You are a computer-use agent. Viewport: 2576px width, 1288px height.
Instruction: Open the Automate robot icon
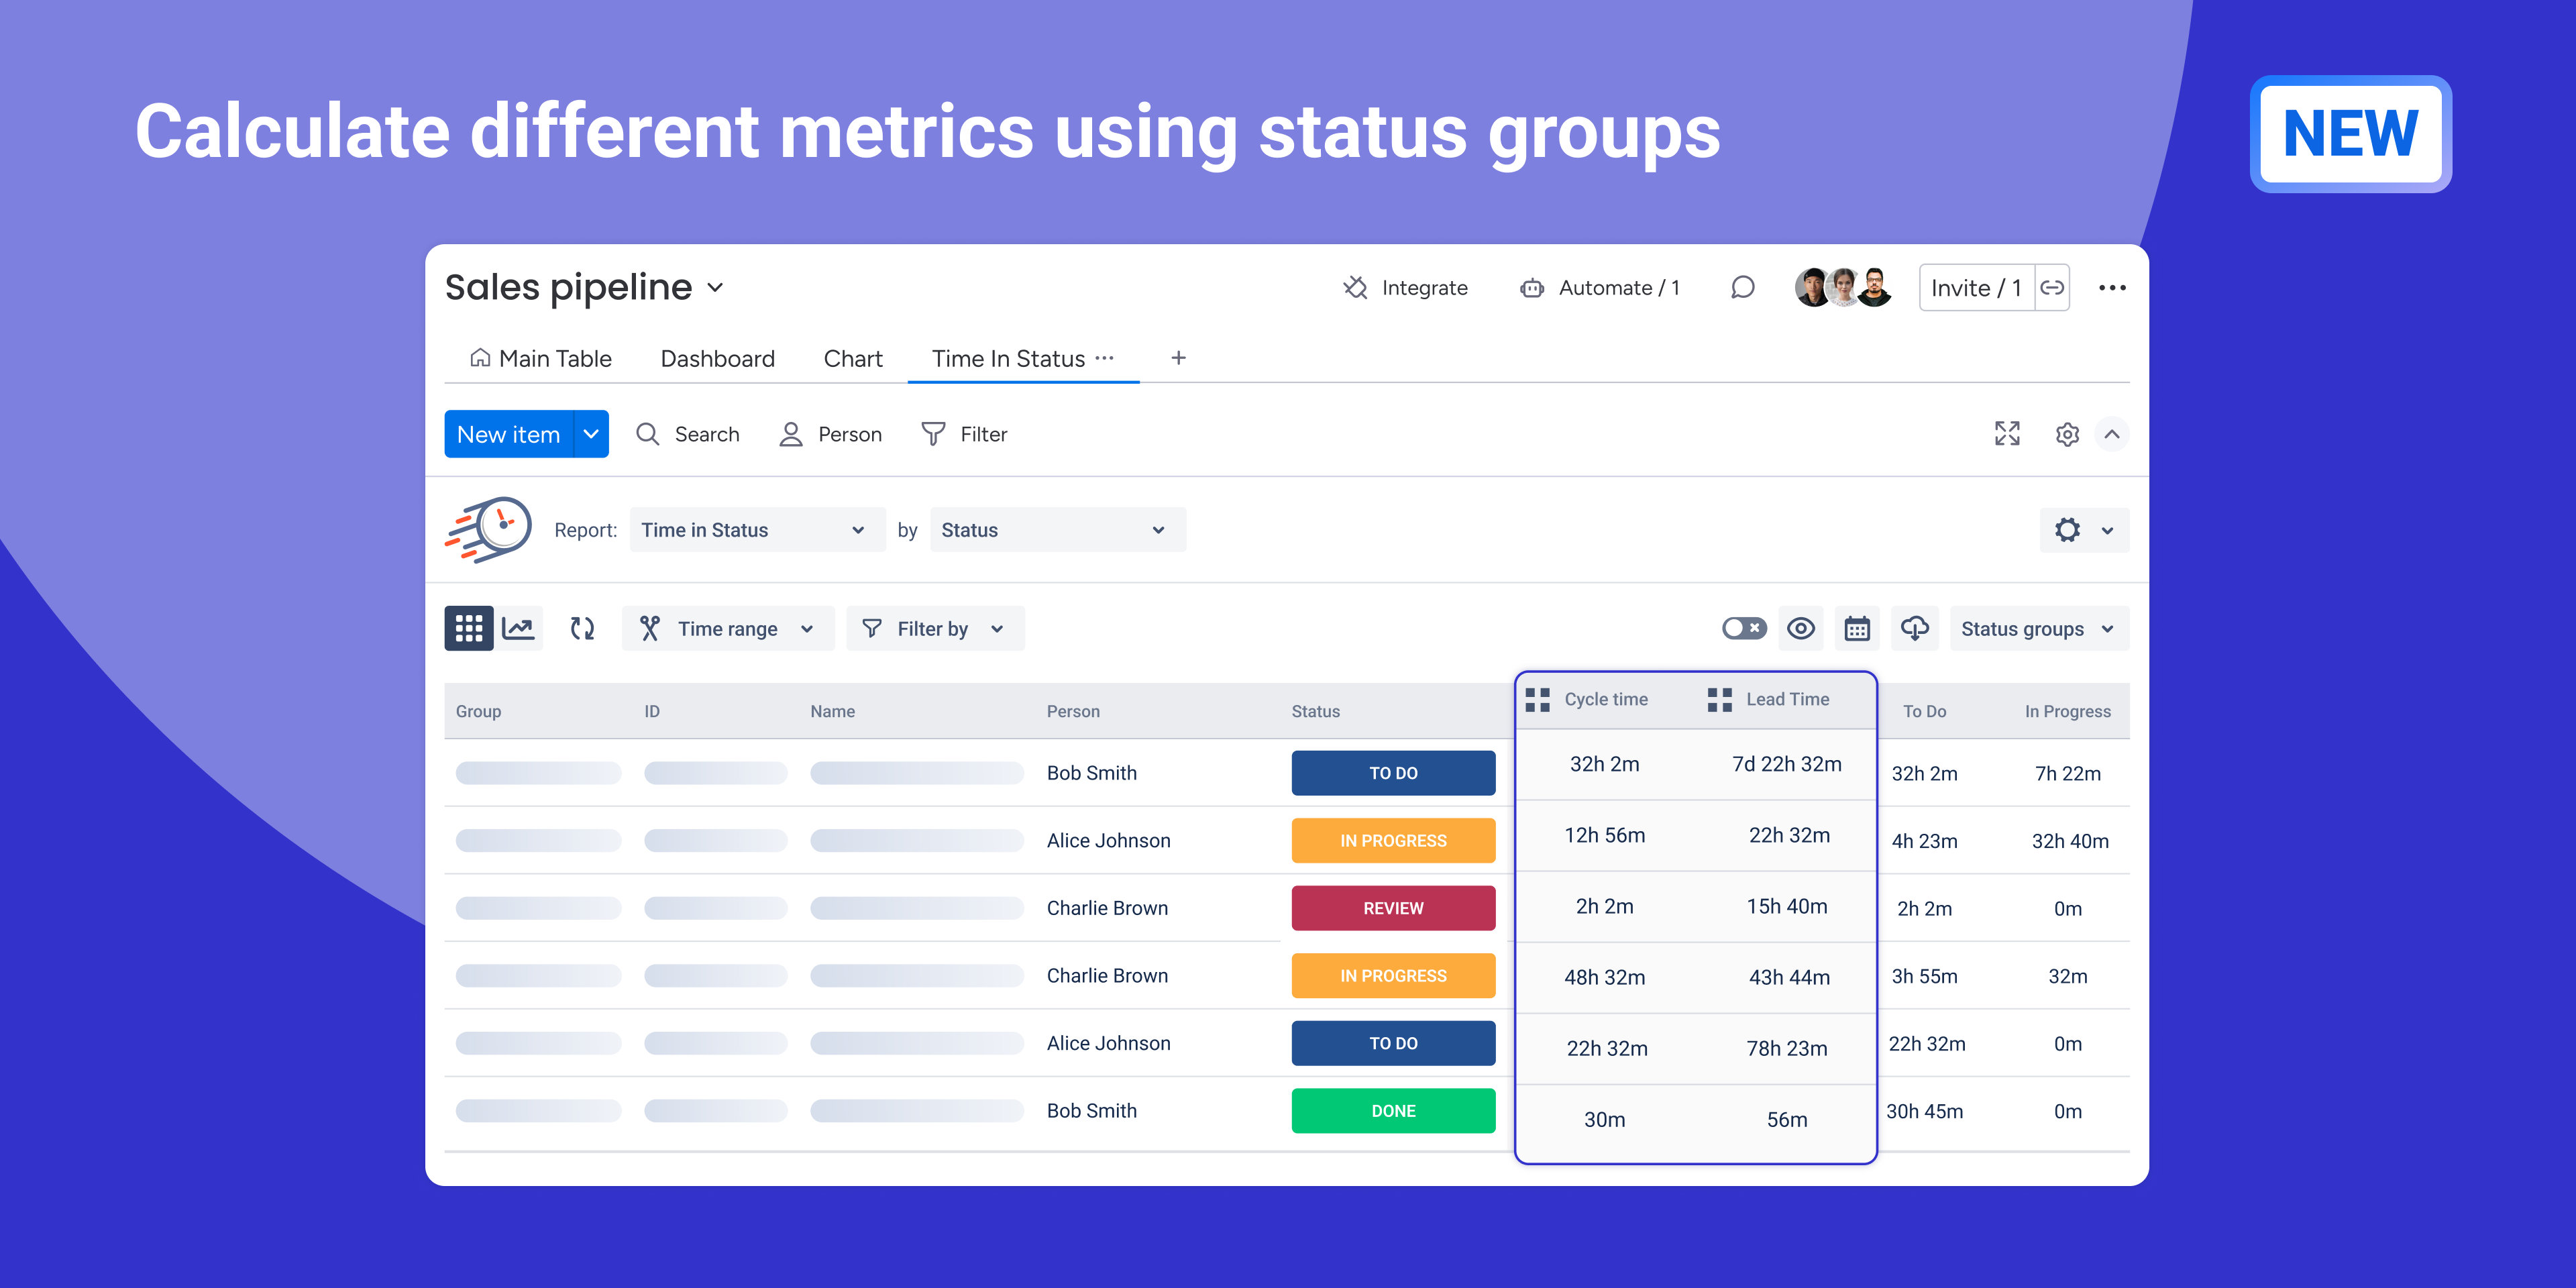(x=1531, y=288)
